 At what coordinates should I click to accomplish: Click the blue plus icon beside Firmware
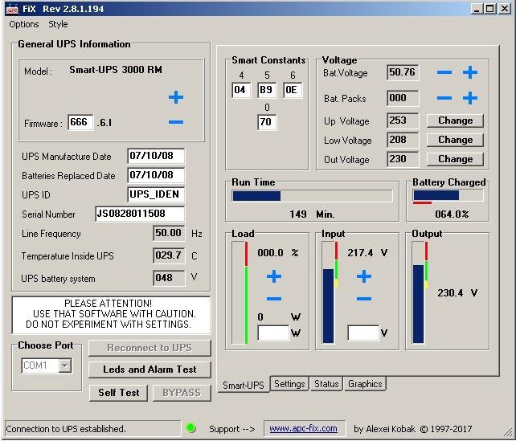(176, 98)
